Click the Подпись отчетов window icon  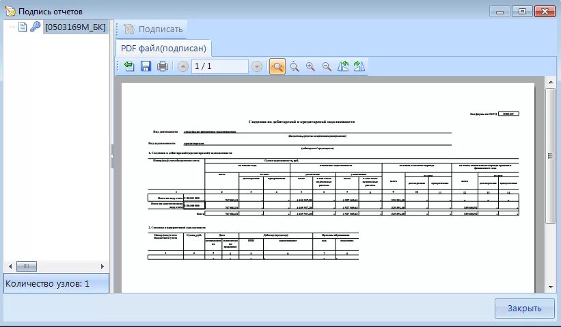[x=10, y=11]
